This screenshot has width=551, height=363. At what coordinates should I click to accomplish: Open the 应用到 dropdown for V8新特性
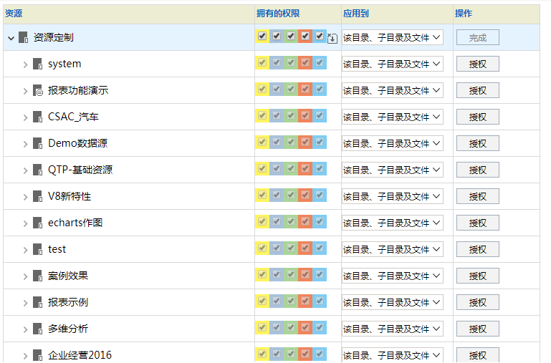pyautogui.click(x=392, y=196)
